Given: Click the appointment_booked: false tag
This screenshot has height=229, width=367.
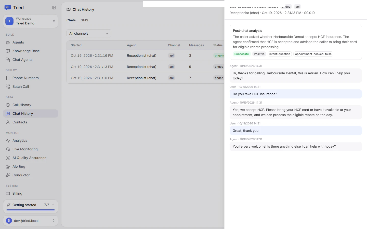Looking at the screenshot, I should (x=313, y=54).
